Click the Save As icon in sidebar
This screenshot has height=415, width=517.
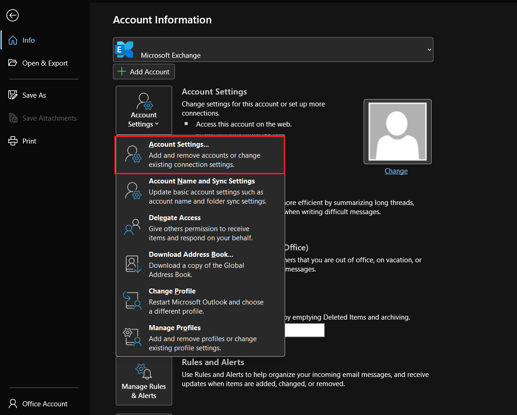[x=13, y=95]
